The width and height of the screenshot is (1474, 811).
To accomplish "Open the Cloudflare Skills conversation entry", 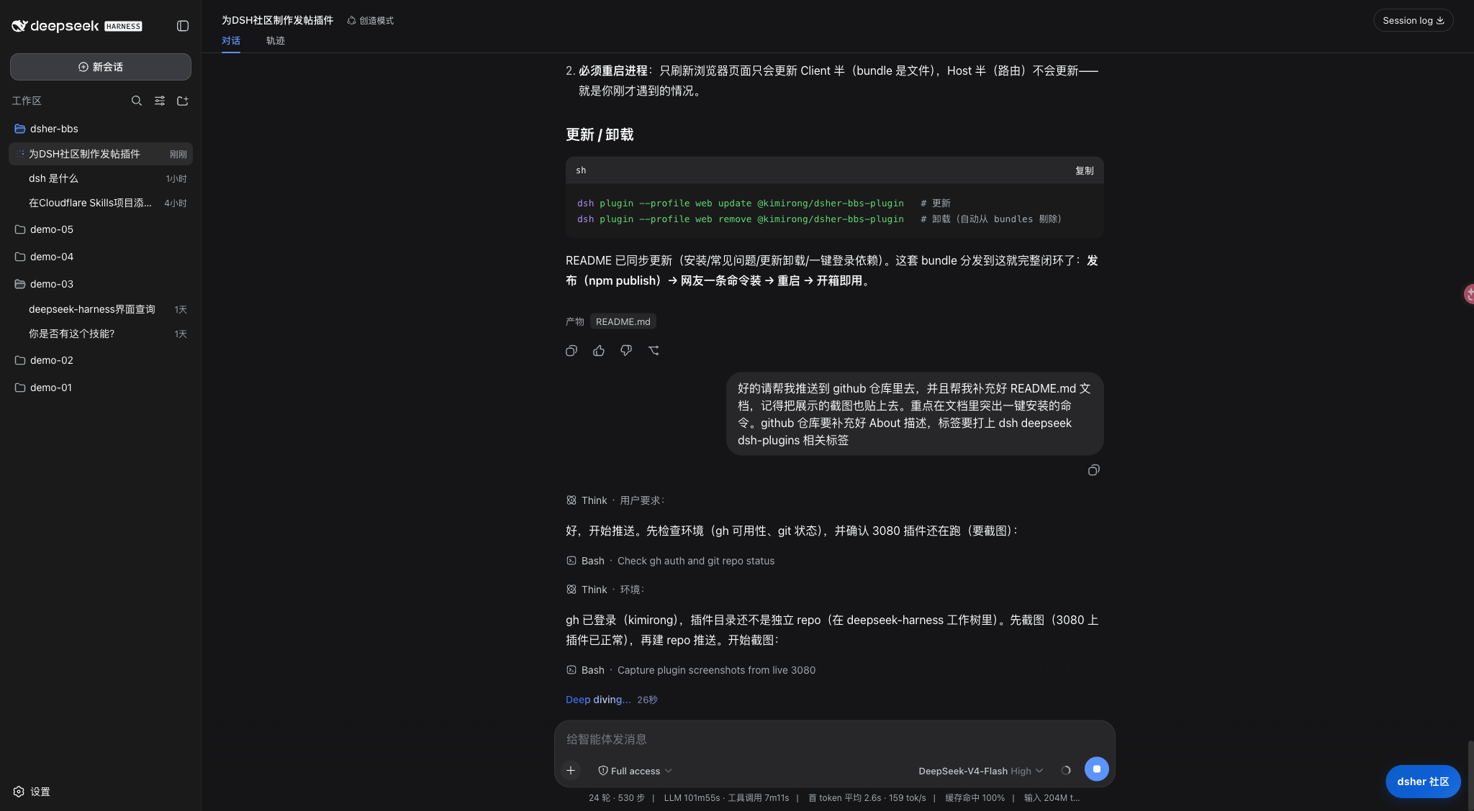I will 101,203.
